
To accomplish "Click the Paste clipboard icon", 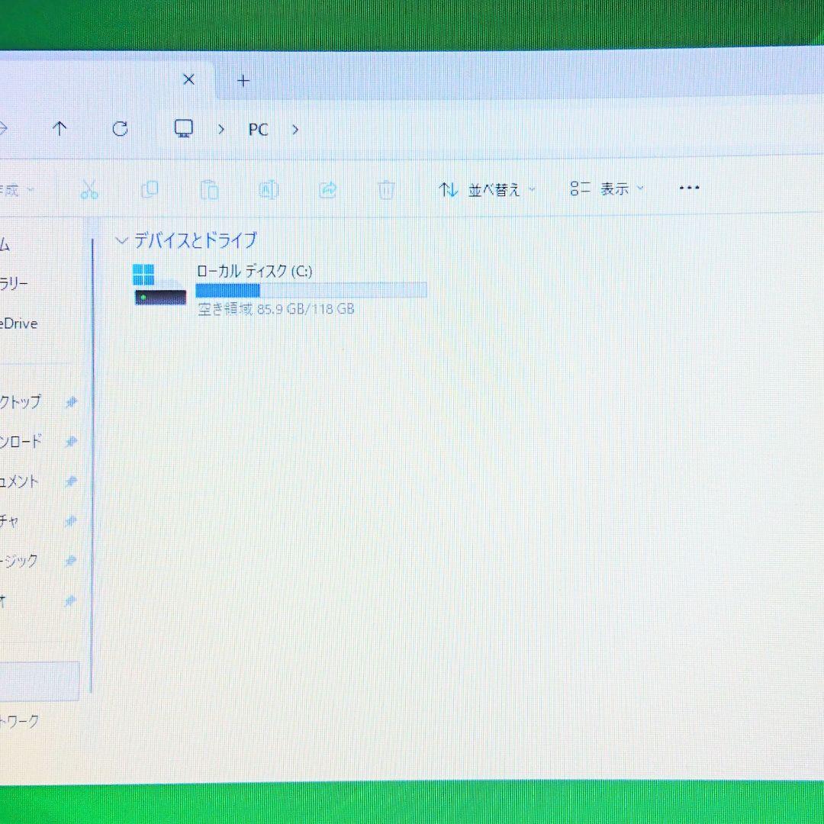I will pos(209,189).
